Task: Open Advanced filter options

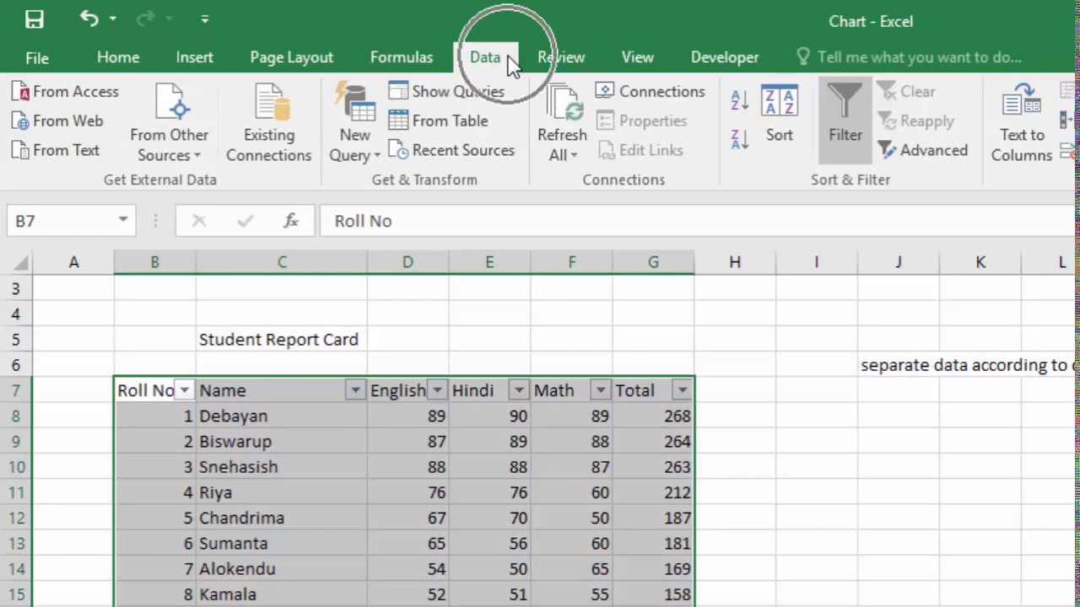Action: point(923,150)
